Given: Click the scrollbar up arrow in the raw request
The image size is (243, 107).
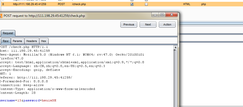Looking at the screenshot, I should 176,47.
